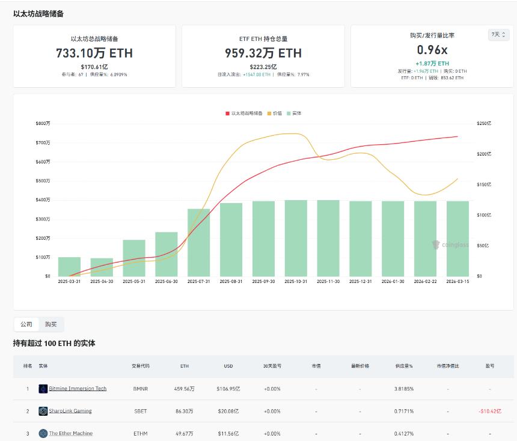The image size is (517, 441).
Task: Switch to the 购买 tab
Action: pos(50,324)
